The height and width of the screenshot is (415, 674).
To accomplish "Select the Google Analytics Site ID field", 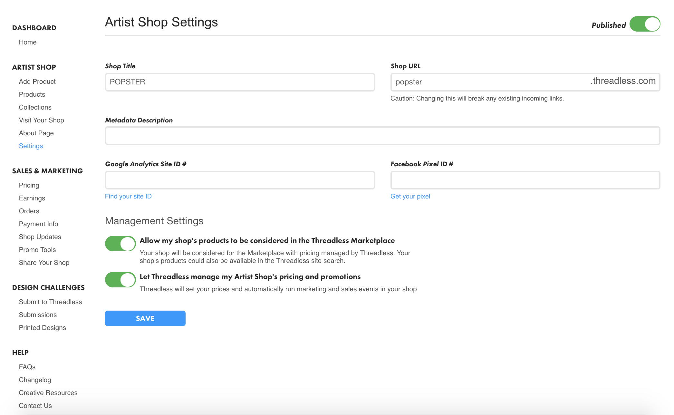I will pos(240,180).
